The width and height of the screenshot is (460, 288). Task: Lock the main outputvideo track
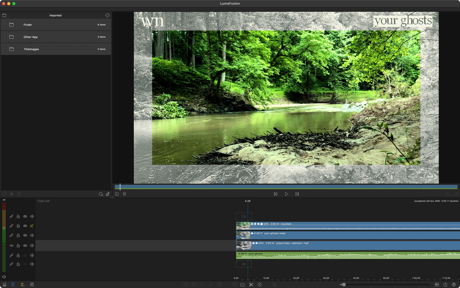click(x=18, y=246)
